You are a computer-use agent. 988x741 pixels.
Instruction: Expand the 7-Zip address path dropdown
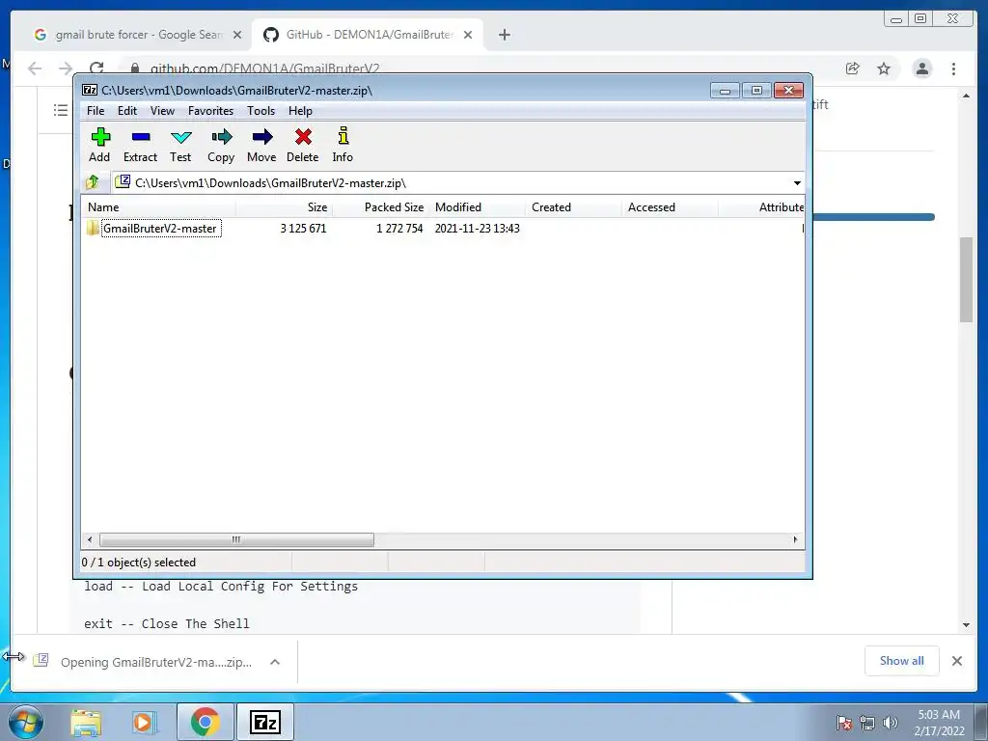coord(797,183)
